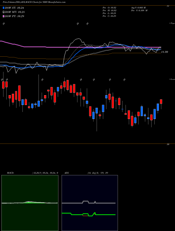175x231 pixels.
Task: Click the blue DOW ST legend swatch
Action: [4, 8]
